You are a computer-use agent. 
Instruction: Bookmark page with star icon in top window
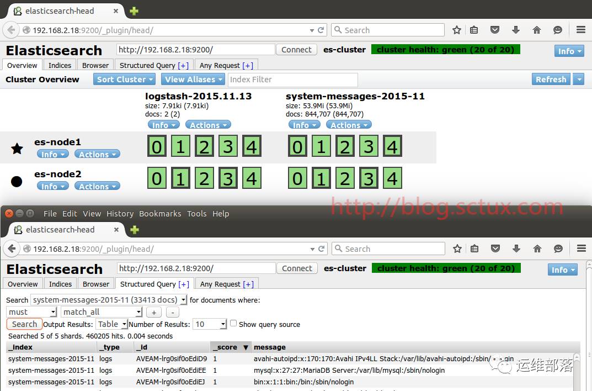(x=457, y=30)
